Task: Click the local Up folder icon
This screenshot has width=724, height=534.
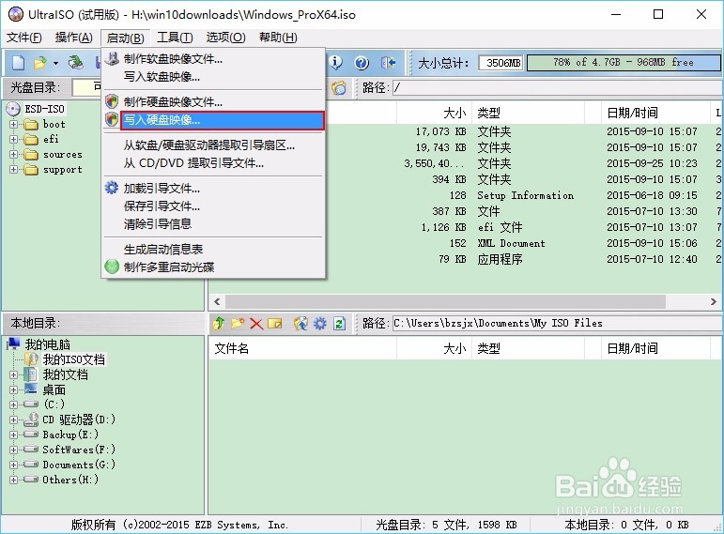Action: point(219,324)
